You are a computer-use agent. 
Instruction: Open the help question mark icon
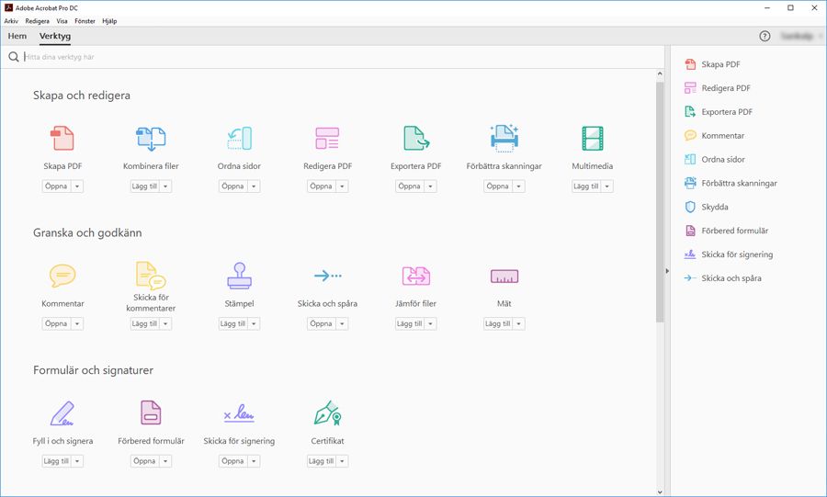coord(765,36)
